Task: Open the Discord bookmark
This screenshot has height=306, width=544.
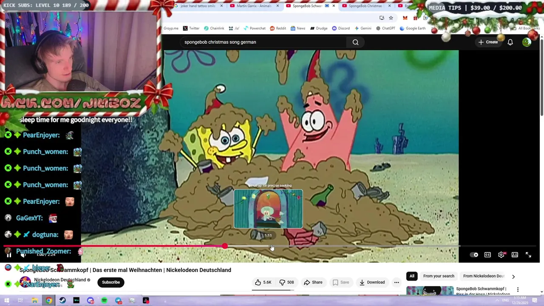Action: (x=341, y=28)
